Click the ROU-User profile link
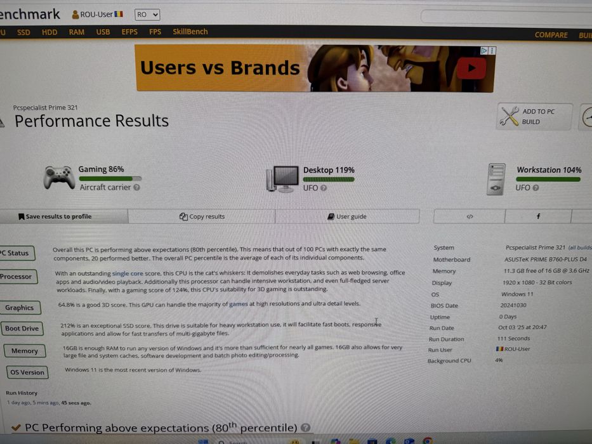The image size is (592, 444). point(96,15)
